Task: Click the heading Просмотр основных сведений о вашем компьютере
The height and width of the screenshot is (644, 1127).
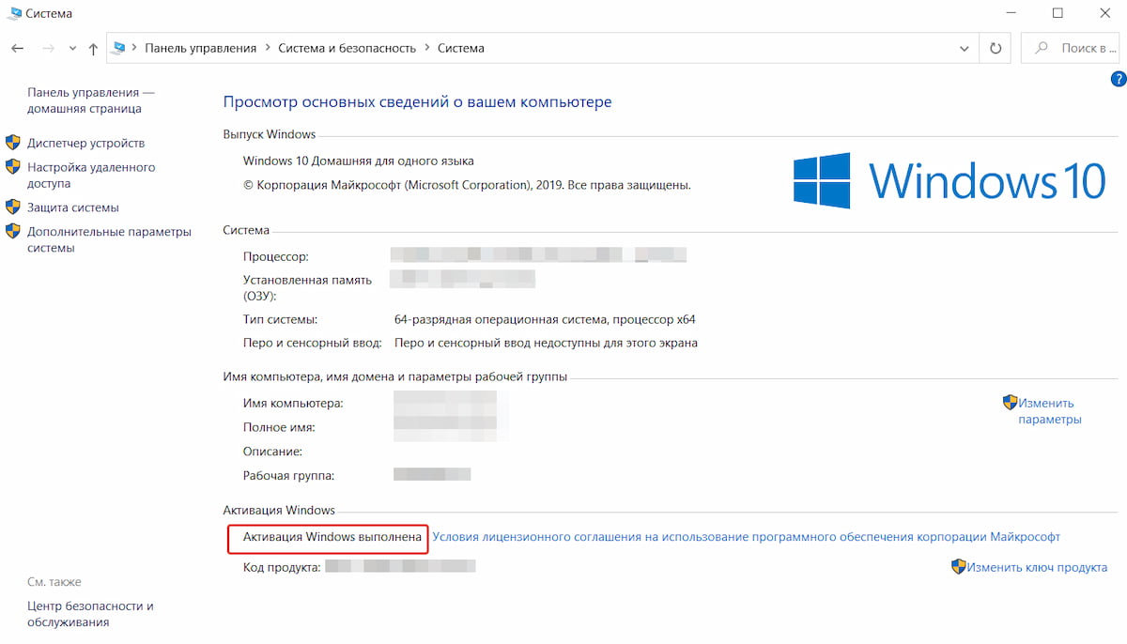Action: pos(417,101)
